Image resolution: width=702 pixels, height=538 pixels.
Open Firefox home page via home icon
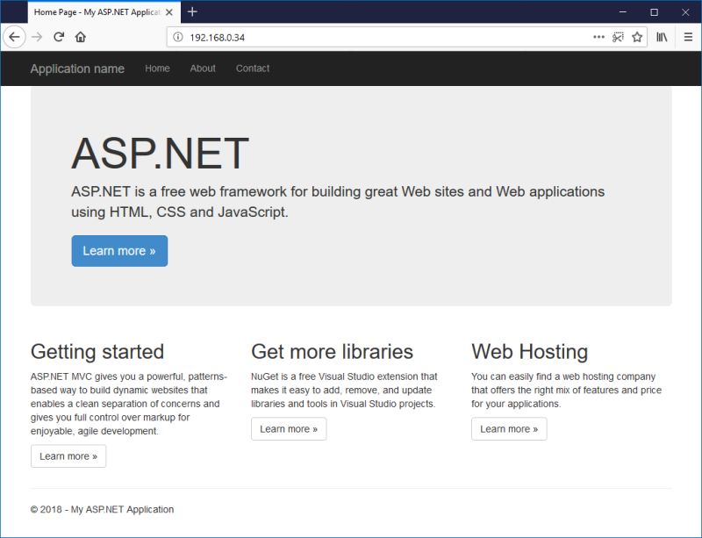tap(78, 37)
